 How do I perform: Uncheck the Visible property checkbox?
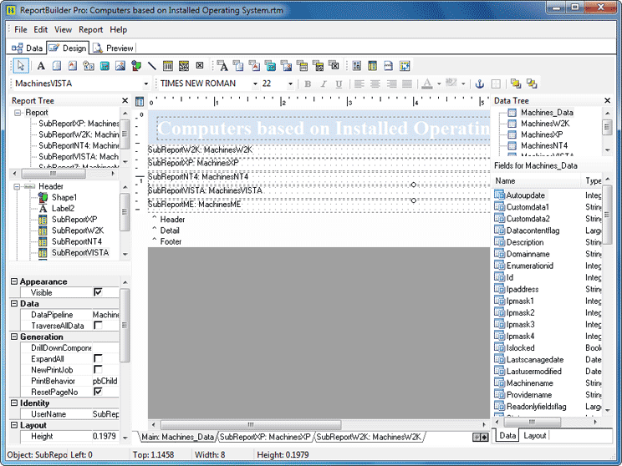(x=98, y=292)
